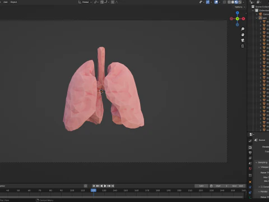Toggle the camera view icon
The height and width of the screenshot is (202, 269).
tap(243, 40)
